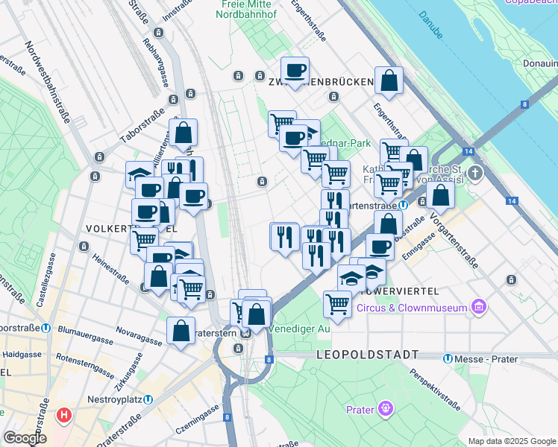This screenshot has height=447, width=558.
Task: Select shopping cart marker below Circus & Clownmuseum label
Action: click(x=337, y=305)
